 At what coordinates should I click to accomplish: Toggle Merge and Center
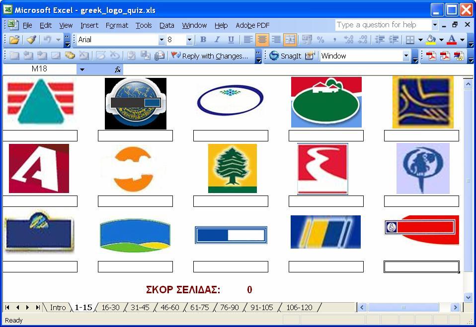coord(290,40)
